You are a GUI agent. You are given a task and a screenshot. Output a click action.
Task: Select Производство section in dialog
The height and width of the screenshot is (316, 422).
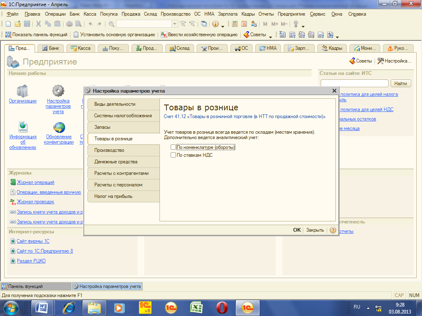click(124, 150)
